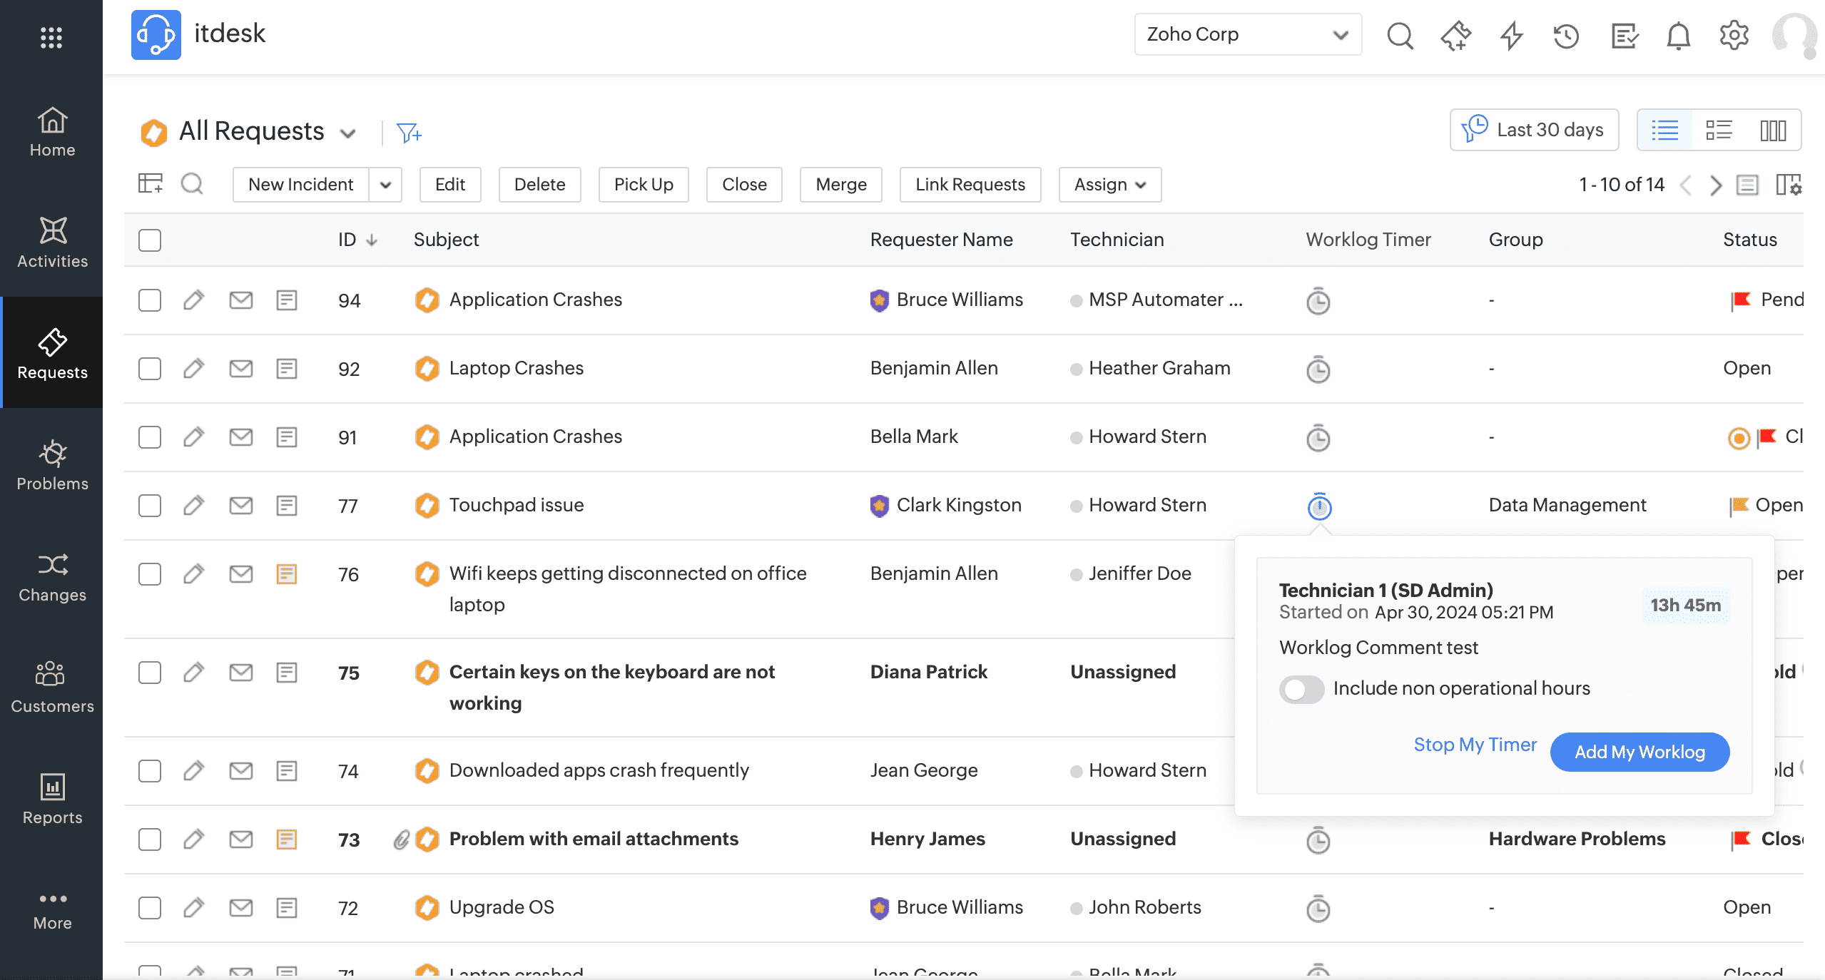This screenshot has height=980, width=1825.
Task: Click the worklog timer icon for request 94
Action: 1318,301
